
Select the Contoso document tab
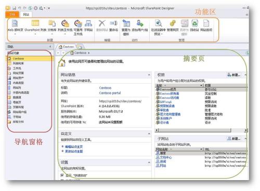(67, 47)
